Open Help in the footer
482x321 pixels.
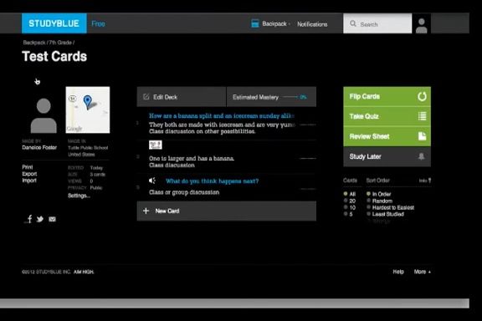[398, 272]
